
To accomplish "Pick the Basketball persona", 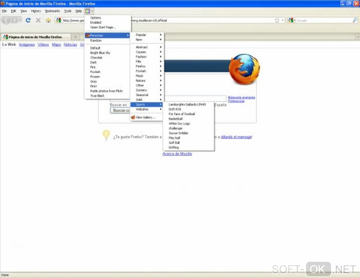I will (188, 119).
